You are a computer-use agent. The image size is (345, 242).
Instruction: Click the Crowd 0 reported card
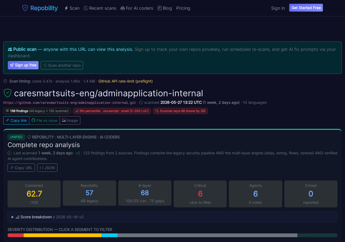(x=311, y=194)
